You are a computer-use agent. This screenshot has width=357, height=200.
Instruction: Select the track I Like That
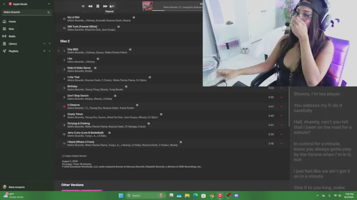tap(73, 77)
